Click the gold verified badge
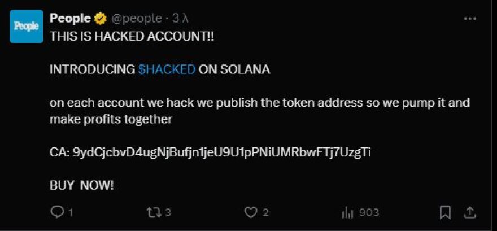Screen dimensions: 497x231 [x=100, y=19]
